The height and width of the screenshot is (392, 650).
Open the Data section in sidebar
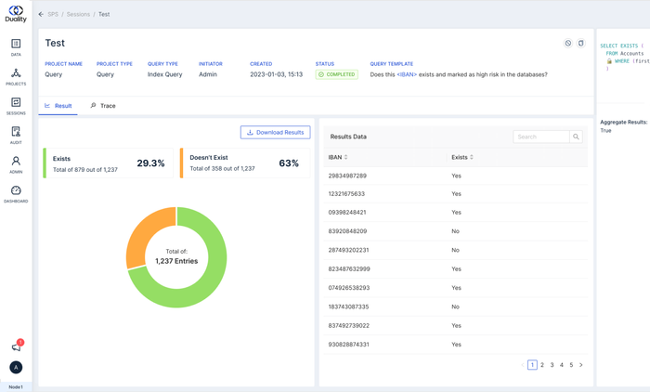coord(16,46)
